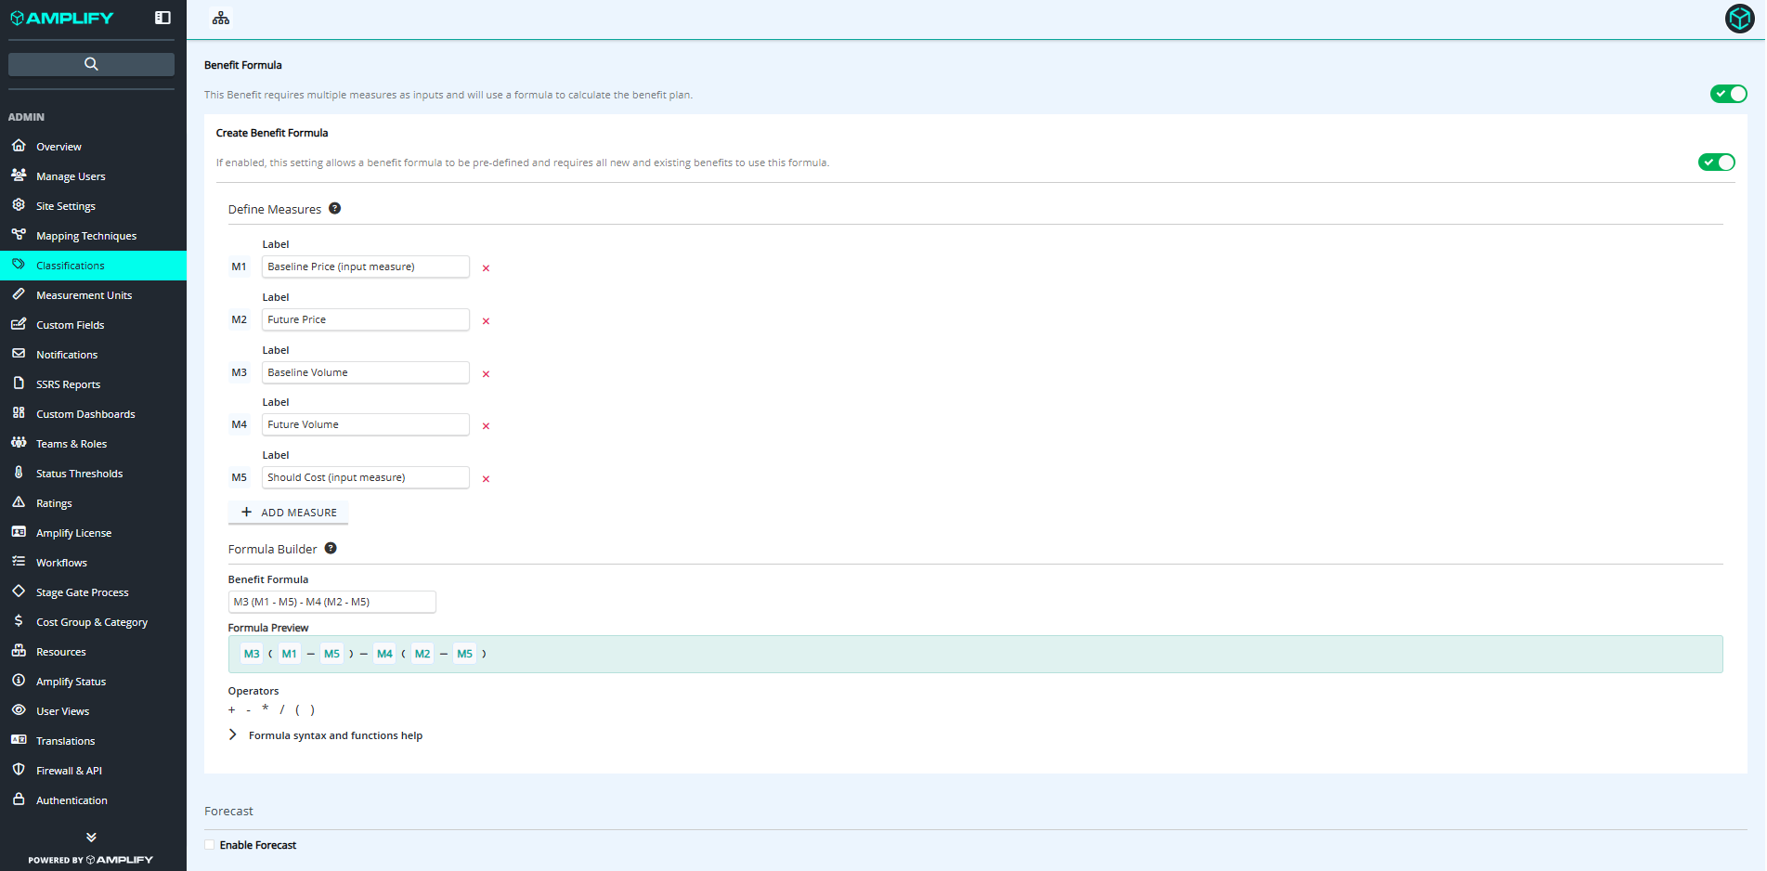The width and height of the screenshot is (1767, 871).
Task: Click the Manage Users people icon
Action: tap(19, 175)
